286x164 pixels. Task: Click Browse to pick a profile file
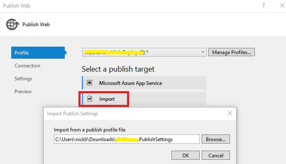pyautogui.click(x=215, y=139)
